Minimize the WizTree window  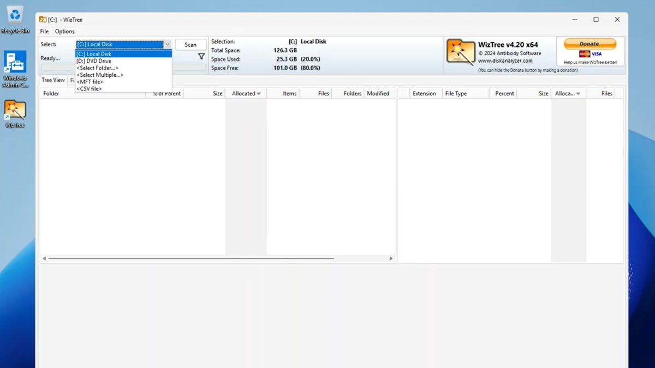click(x=575, y=20)
